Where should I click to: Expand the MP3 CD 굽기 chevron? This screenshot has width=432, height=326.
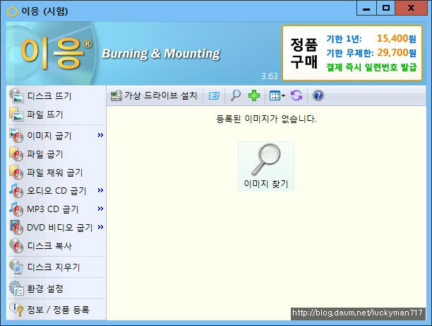100,209
